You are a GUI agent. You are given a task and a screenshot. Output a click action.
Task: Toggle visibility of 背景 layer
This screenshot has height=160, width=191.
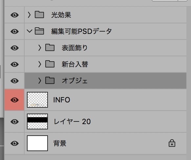(x=14, y=143)
